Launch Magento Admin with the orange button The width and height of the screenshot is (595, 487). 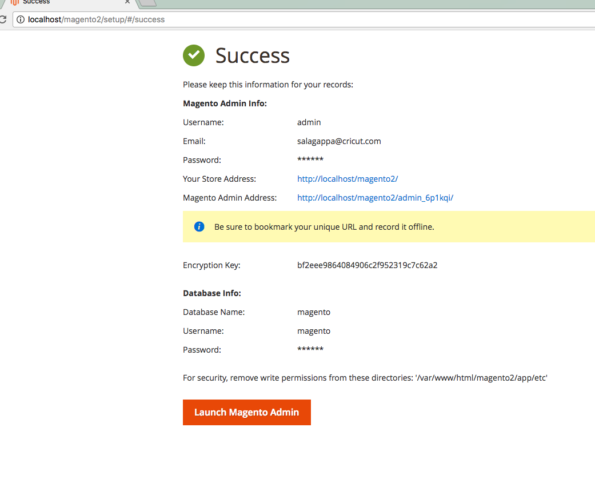point(247,412)
